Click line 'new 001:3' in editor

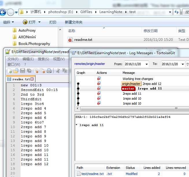point(31,85)
